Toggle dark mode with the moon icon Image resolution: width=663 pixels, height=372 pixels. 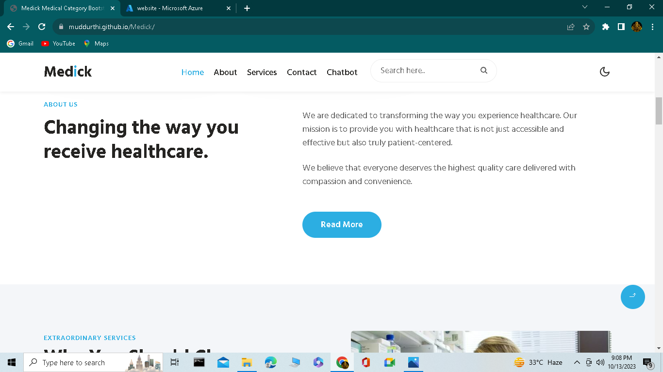tap(604, 71)
